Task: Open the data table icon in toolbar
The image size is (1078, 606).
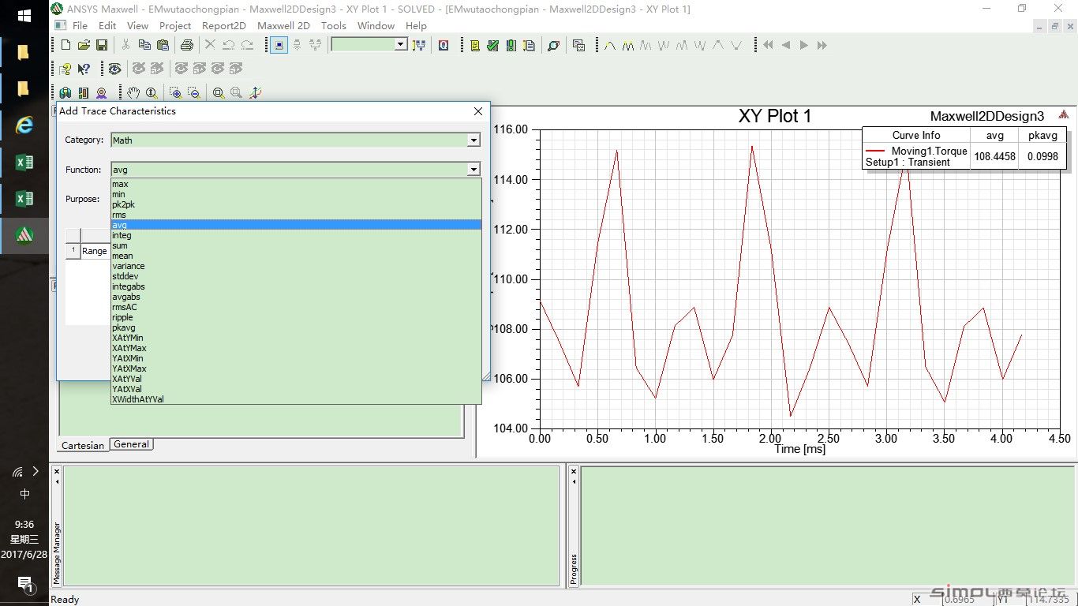Action: pyautogui.click(x=578, y=45)
